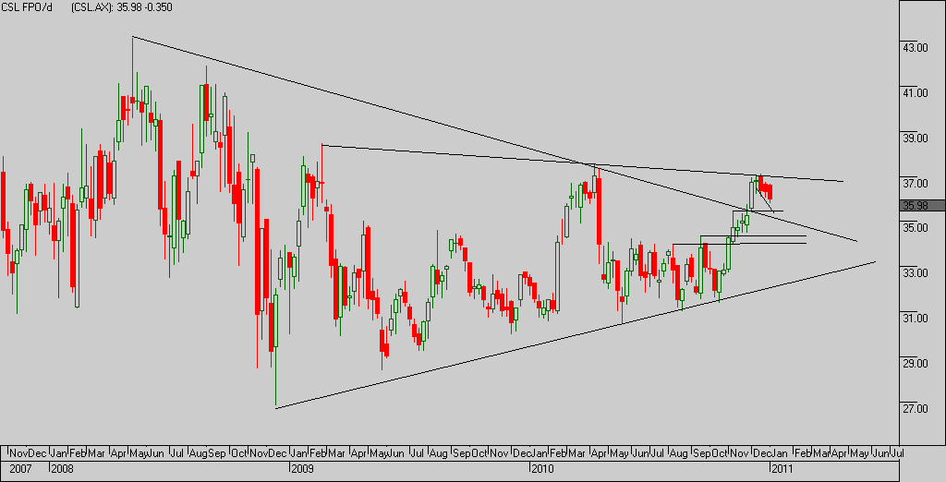The width and height of the screenshot is (946, 482).
Task: Click the 27.00 price axis label
Action: click(916, 409)
